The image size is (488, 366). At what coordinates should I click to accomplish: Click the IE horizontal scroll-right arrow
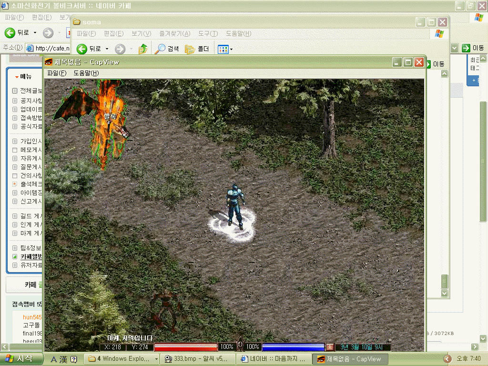(x=475, y=347)
